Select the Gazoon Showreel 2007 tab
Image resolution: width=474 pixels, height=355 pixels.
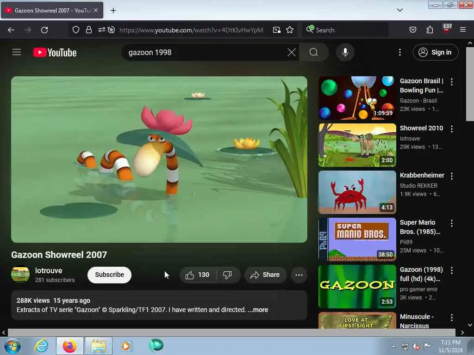point(52,10)
